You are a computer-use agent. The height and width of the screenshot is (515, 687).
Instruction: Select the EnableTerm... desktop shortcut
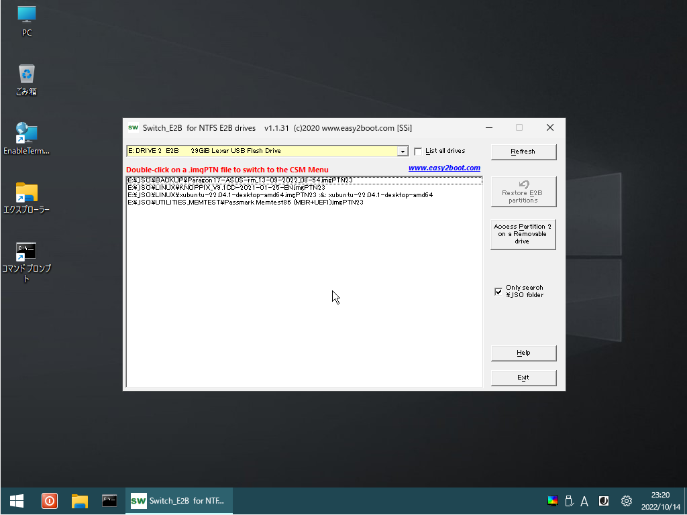[x=26, y=138]
